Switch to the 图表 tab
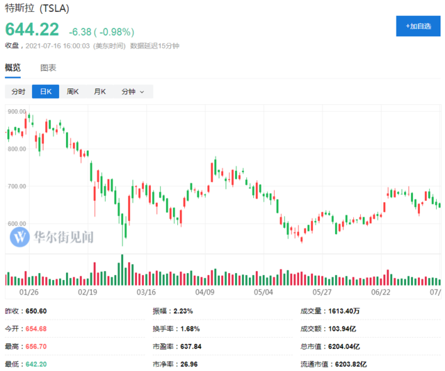 (48, 68)
